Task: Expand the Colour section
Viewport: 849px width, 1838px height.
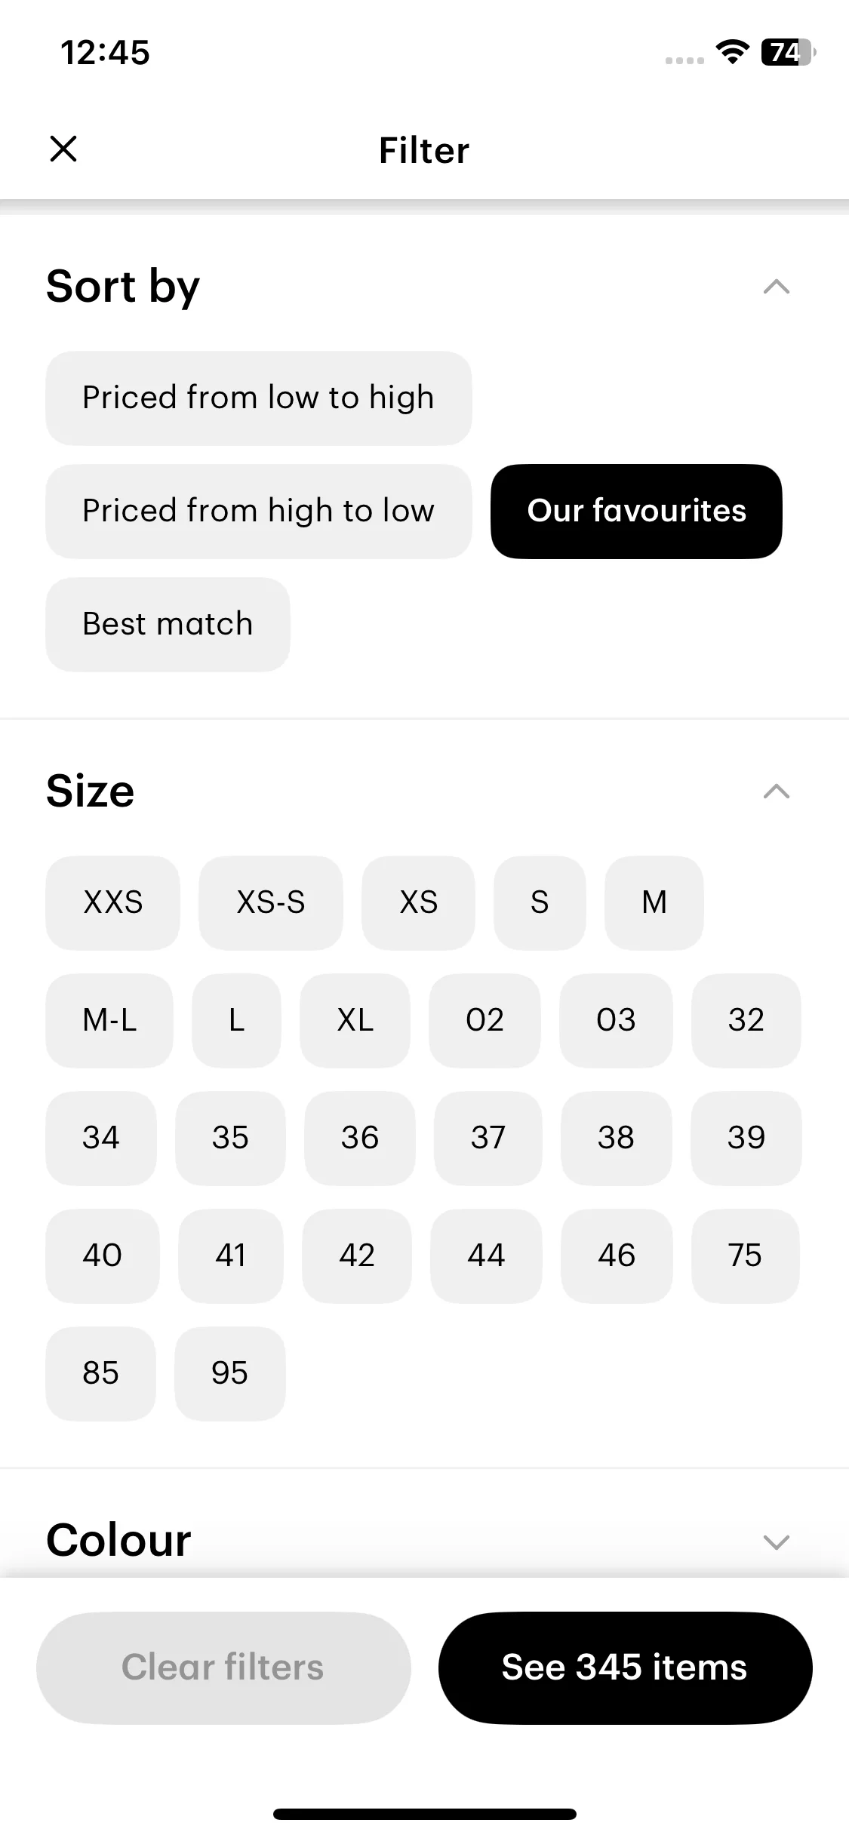Action: pyautogui.click(x=777, y=1541)
